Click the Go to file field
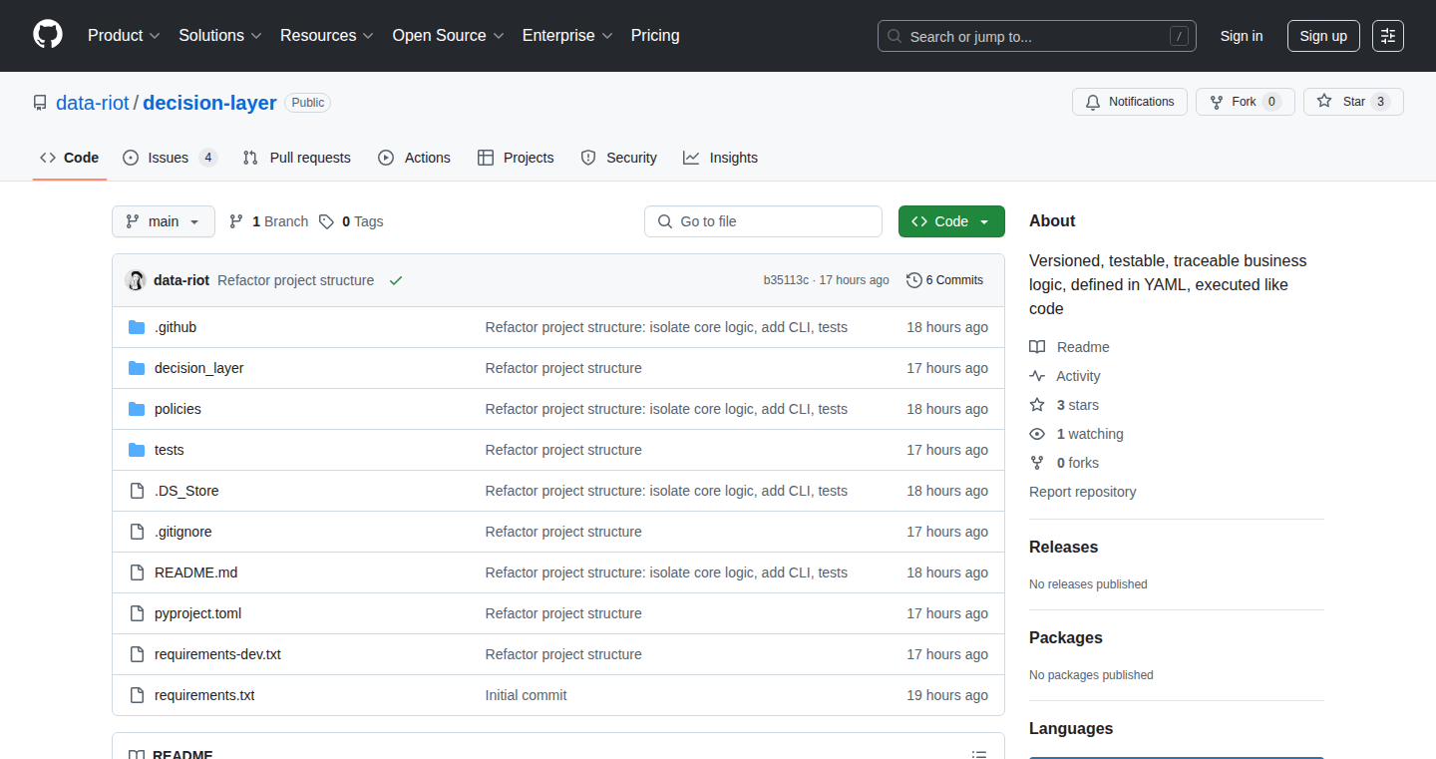The image size is (1436, 759). 764,221
